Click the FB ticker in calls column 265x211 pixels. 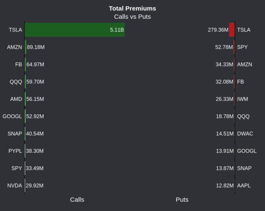18,65
